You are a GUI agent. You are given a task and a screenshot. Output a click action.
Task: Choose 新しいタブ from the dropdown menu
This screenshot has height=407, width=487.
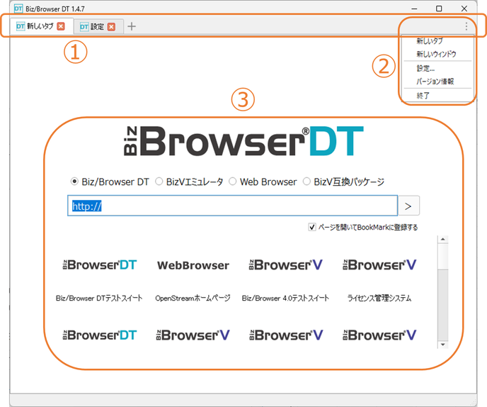click(430, 40)
